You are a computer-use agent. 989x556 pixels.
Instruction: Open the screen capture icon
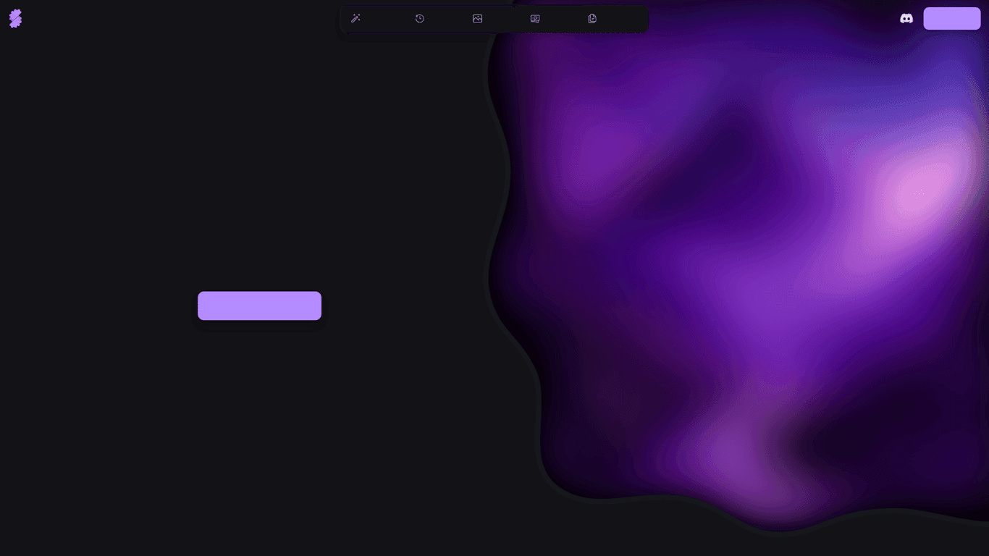(x=535, y=19)
